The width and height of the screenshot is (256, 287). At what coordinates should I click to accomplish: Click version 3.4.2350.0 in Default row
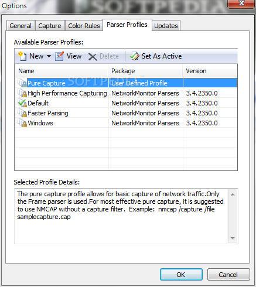pos(202,103)
